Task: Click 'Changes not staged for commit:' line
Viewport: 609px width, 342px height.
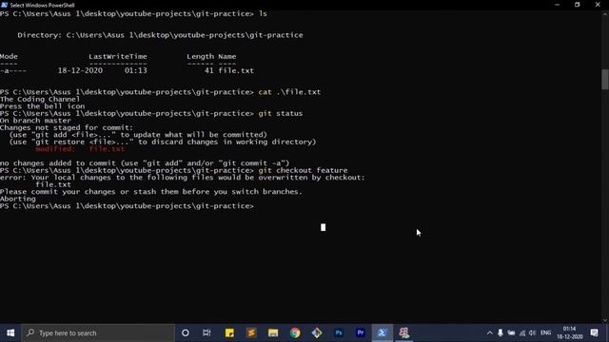Action: pyautogui.click(x=67, y=127)
